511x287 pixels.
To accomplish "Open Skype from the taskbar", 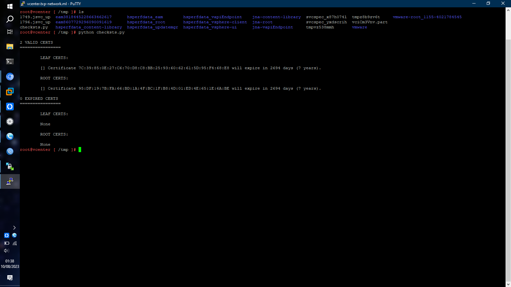I will pos(10,136).
